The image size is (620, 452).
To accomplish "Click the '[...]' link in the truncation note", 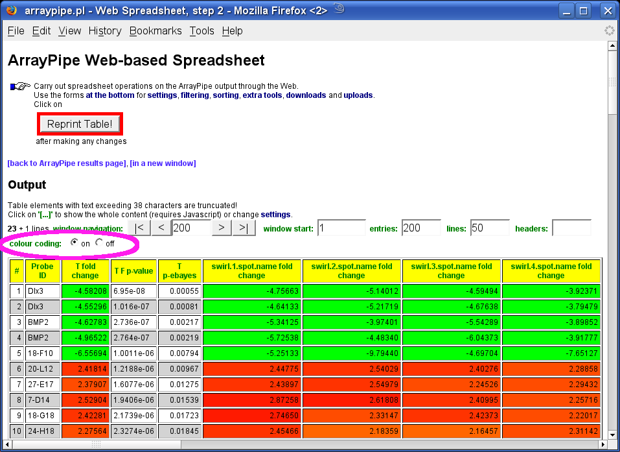I will click(x=45, y=215).
